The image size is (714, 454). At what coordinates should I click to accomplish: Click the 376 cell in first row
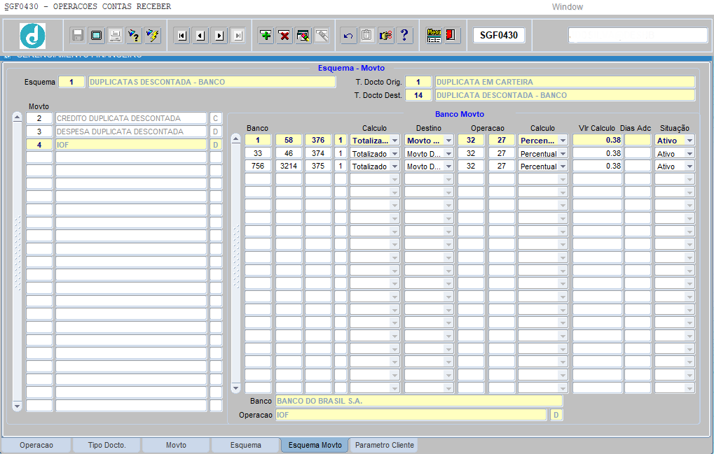(x=318, y=141)
